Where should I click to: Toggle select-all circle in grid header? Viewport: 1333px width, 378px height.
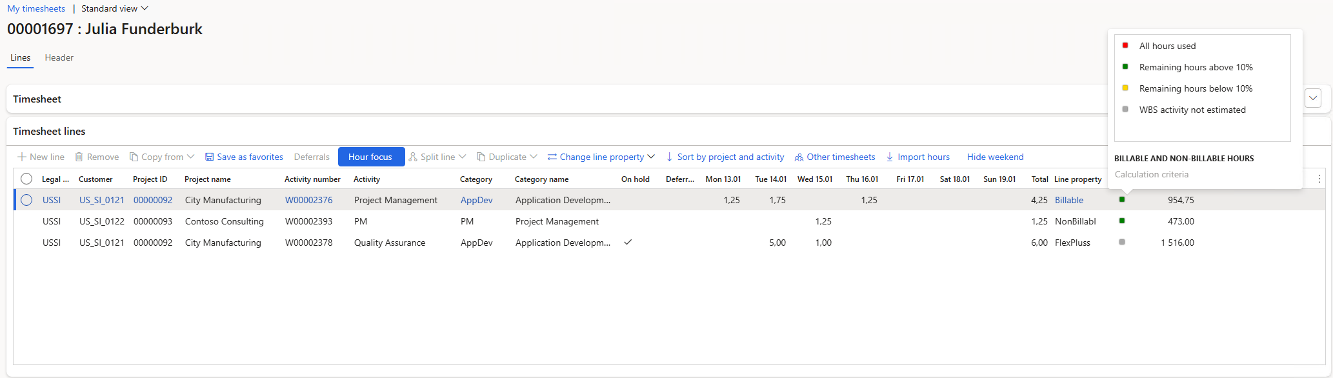(x=26, y=179)
